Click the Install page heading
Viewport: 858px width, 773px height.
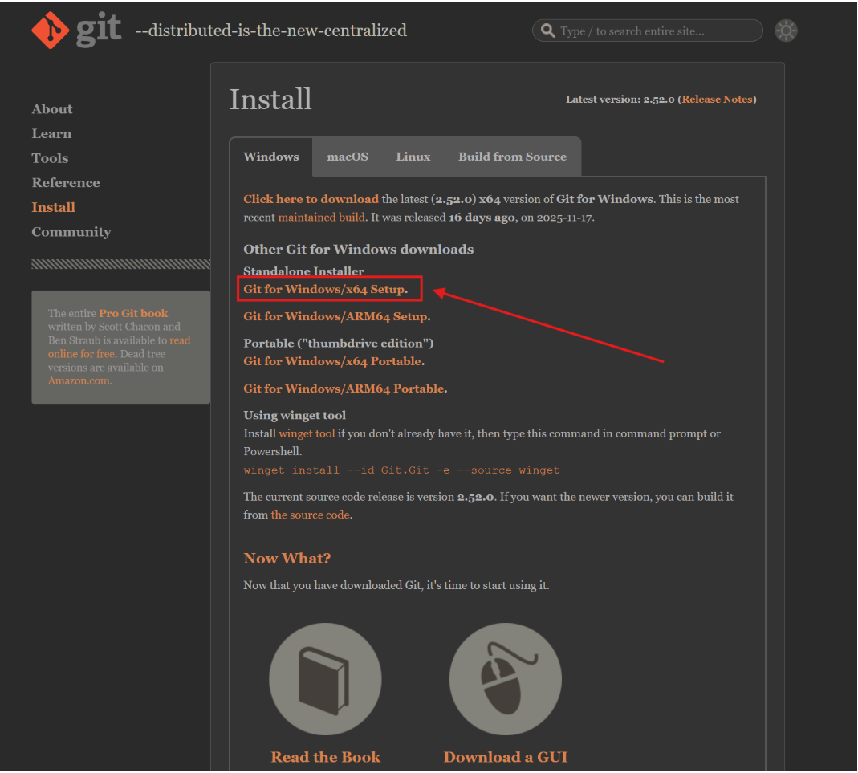pos(270,99)
